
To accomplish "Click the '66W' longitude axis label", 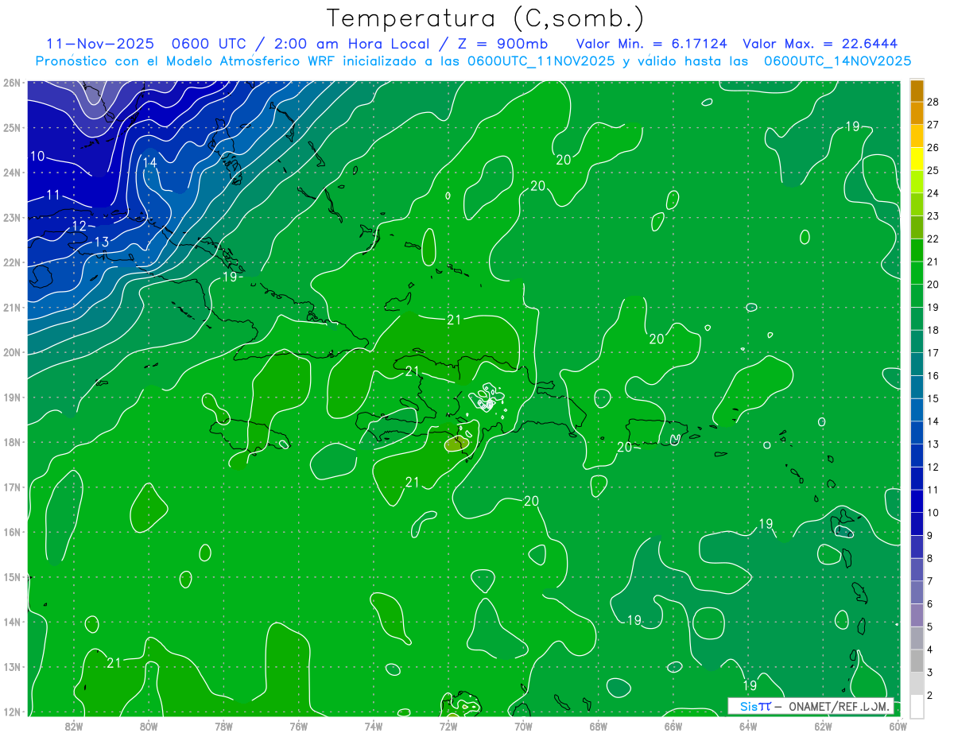I will [x=673, y=726].
